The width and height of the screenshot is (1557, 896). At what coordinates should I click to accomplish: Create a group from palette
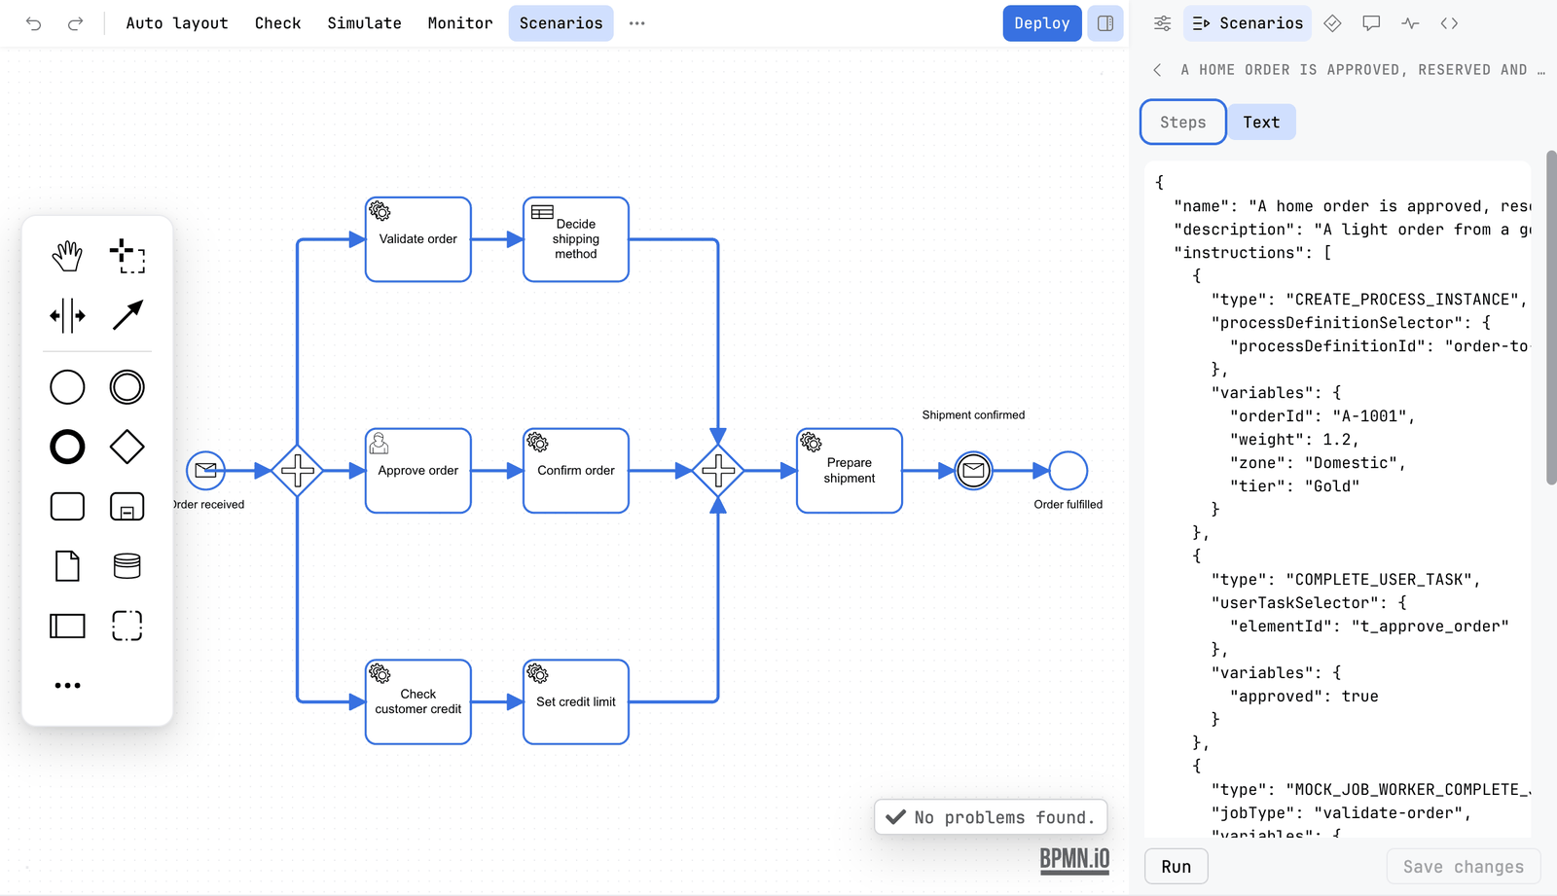(127, 626)
